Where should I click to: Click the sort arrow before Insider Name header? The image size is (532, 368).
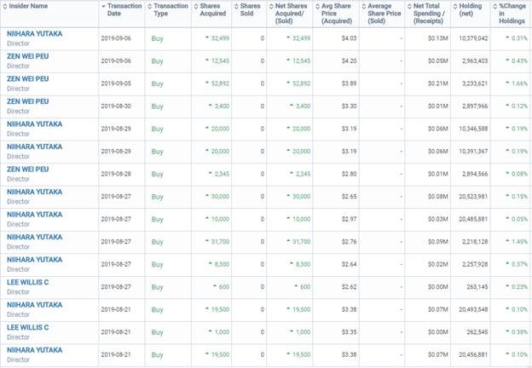pyautogui.click(x=4, y=6)
